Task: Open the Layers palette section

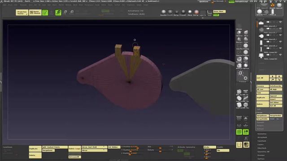Action: (261, 144)
